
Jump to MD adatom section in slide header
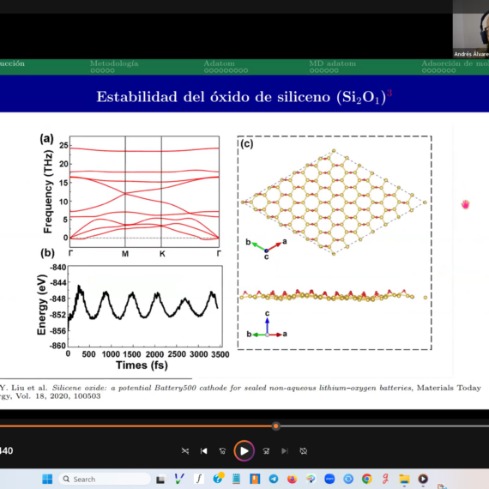(x=333, y=63)
